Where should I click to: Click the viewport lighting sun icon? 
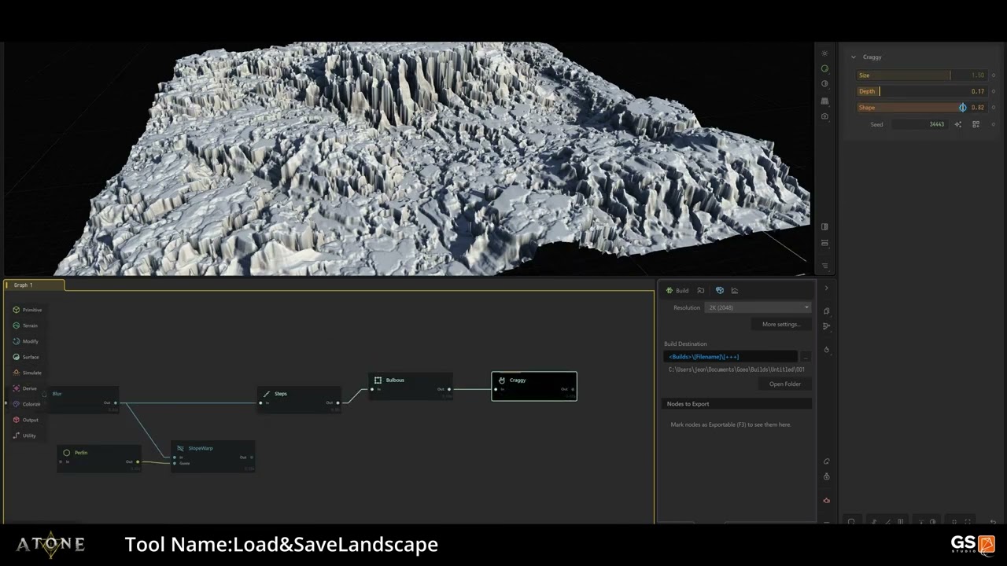pyautogui.click(x=824, y=53)
